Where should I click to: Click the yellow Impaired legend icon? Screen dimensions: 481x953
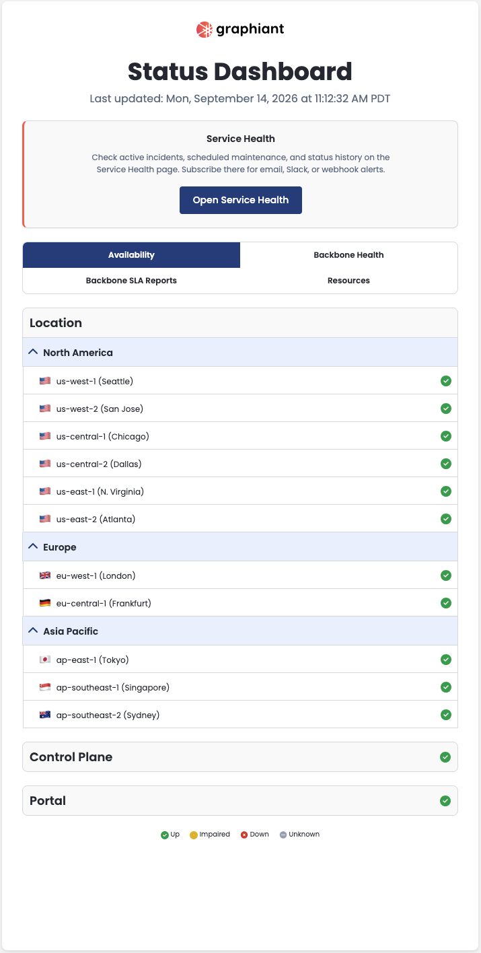pyautogui.click(x=194, y=835)
